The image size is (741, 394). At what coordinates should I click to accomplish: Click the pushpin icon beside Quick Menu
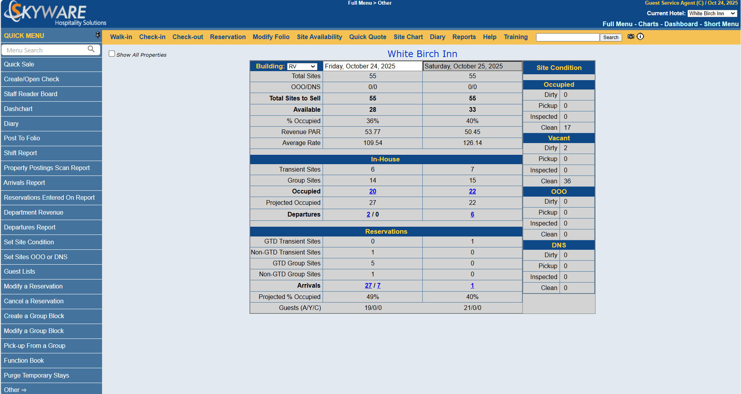tap(98, 35)
